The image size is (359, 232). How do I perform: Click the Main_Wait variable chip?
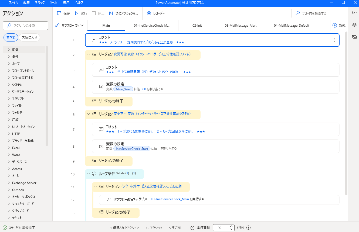[x=123, y=89]
